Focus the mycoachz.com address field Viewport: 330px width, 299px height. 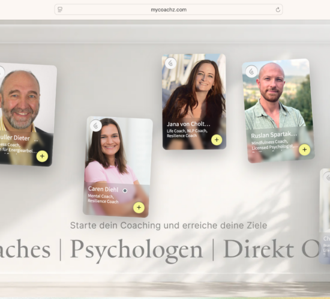pyautogui.click(x=169, y=10)
